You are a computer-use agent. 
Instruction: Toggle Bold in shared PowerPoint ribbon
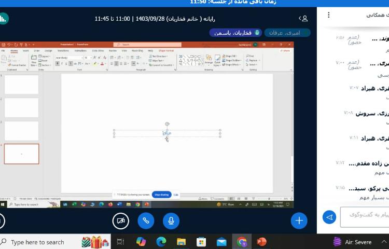(x=58, y=64)
